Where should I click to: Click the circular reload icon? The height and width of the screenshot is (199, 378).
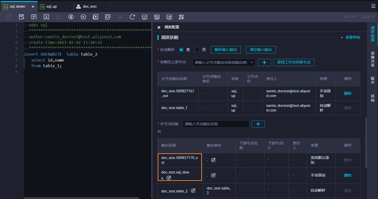[132, 17]
